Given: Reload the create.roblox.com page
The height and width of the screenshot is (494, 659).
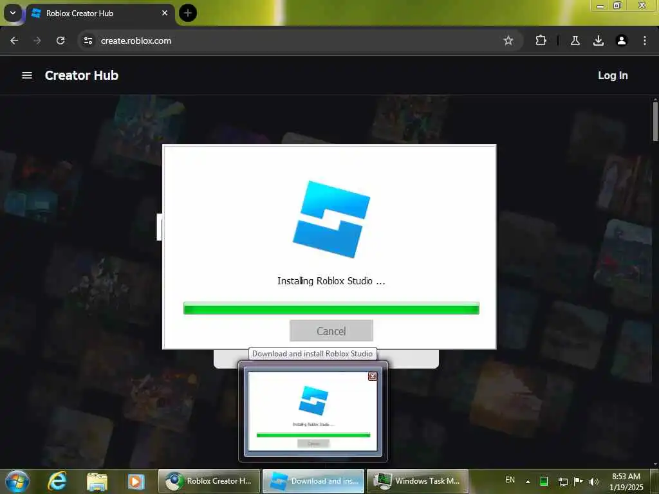Looking at the screenshot, I should [60, 41].
